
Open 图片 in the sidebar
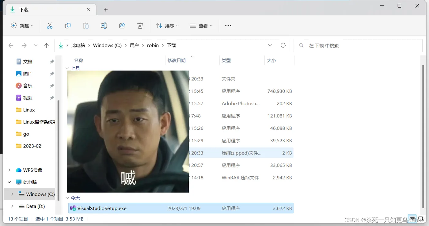28,74
